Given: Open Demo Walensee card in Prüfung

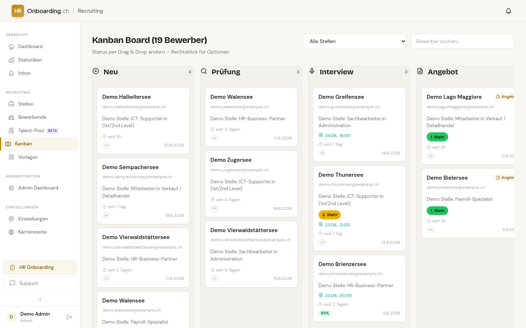Looking at the screenshot, I should [x=251, y=117].
